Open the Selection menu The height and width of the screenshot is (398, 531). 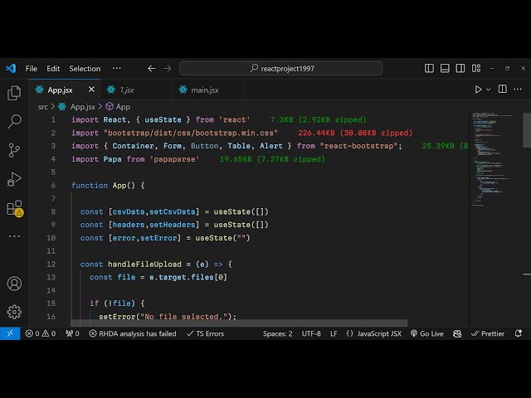[x=85, y=68]
